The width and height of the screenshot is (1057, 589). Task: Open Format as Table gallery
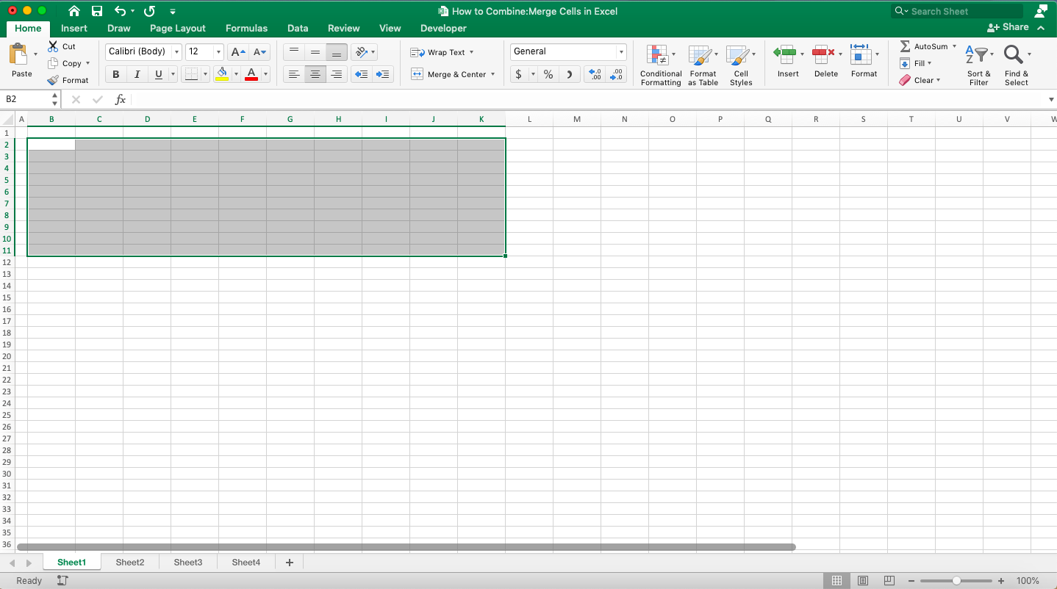tap(703, 65)
